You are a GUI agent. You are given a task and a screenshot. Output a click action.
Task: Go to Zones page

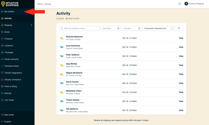pyautogui.click(x=7, y=32)
